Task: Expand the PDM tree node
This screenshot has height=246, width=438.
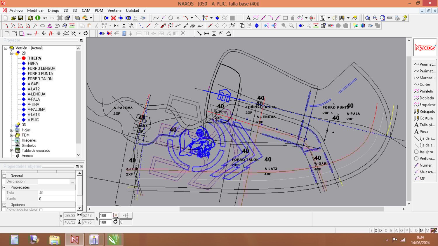Action: click(12, 135)
